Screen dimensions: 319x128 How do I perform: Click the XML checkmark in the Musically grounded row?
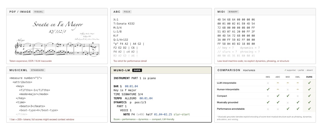tap(297, 102)
